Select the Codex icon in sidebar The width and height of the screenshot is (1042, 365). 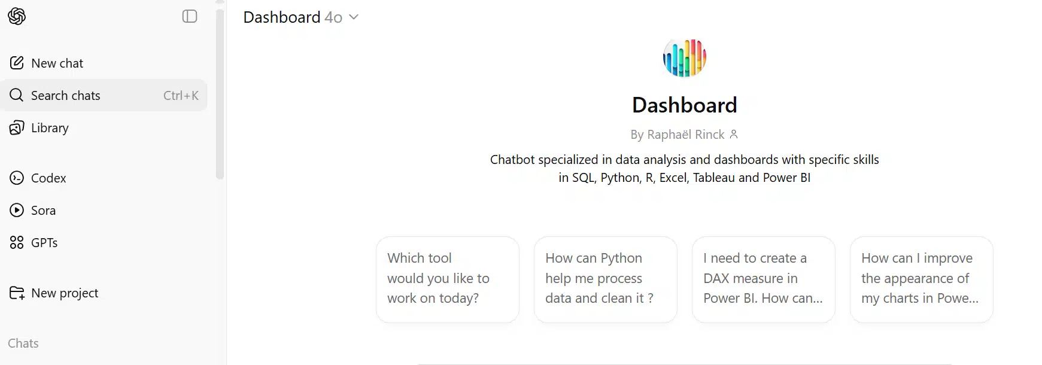point(16,178)
